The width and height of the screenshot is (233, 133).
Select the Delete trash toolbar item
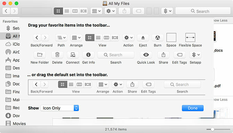57,55
